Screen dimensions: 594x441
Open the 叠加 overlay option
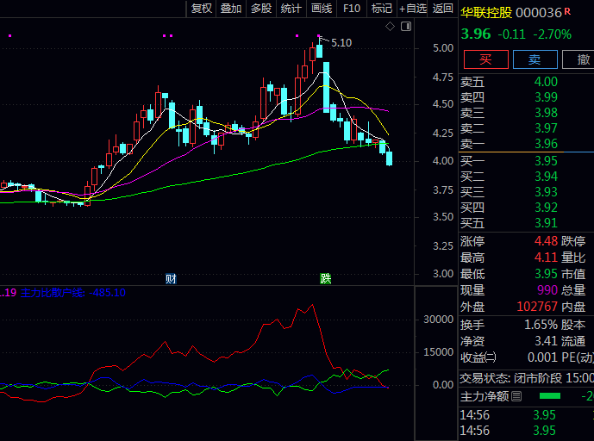point(231,9)
